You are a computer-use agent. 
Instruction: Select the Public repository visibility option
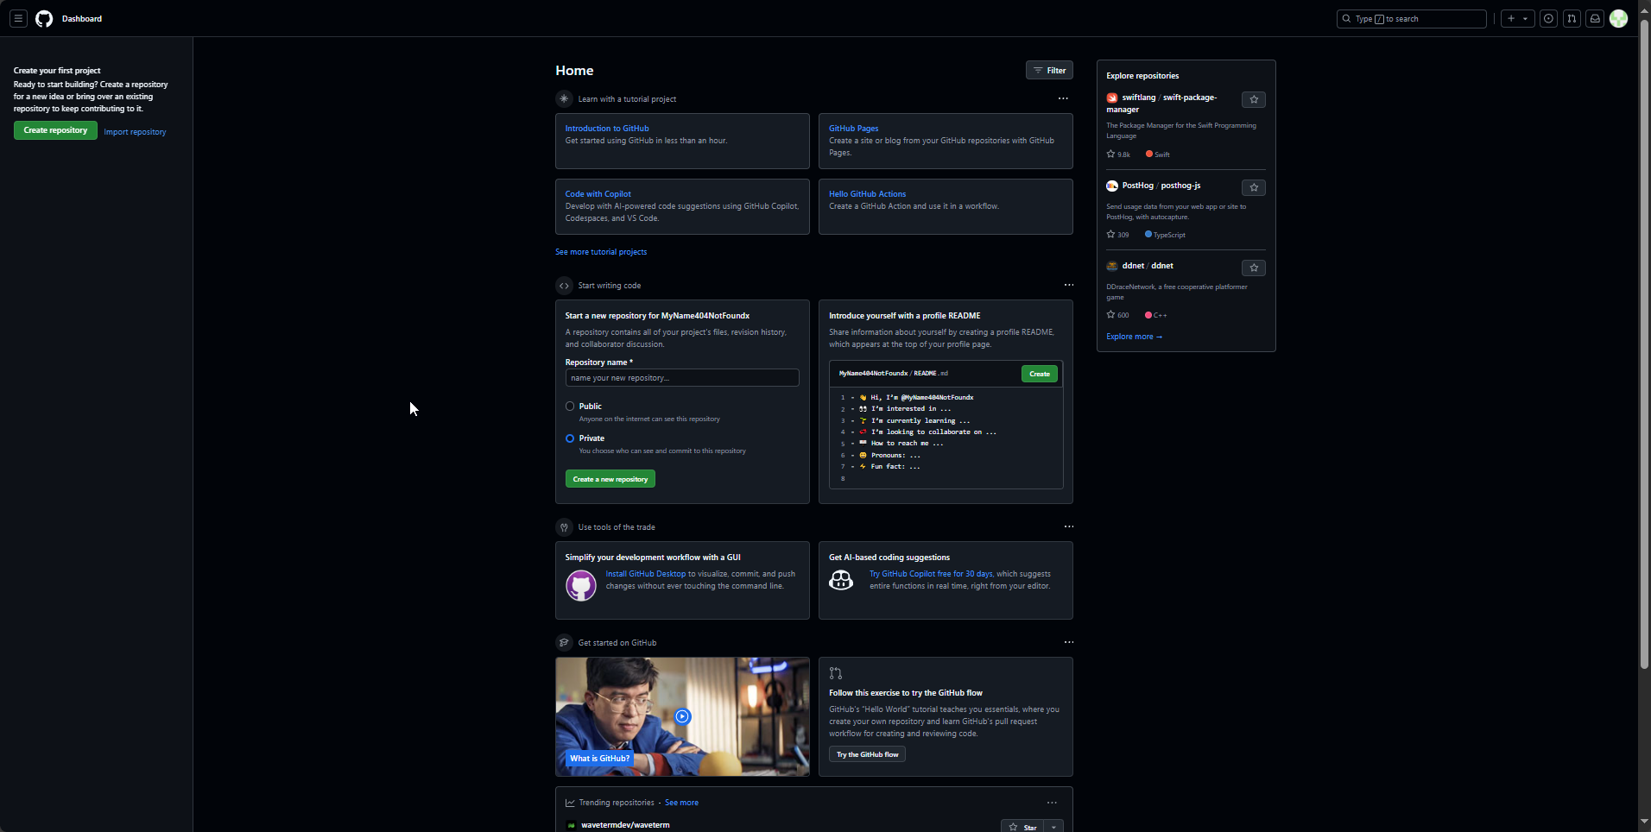(x=570, y=406)
